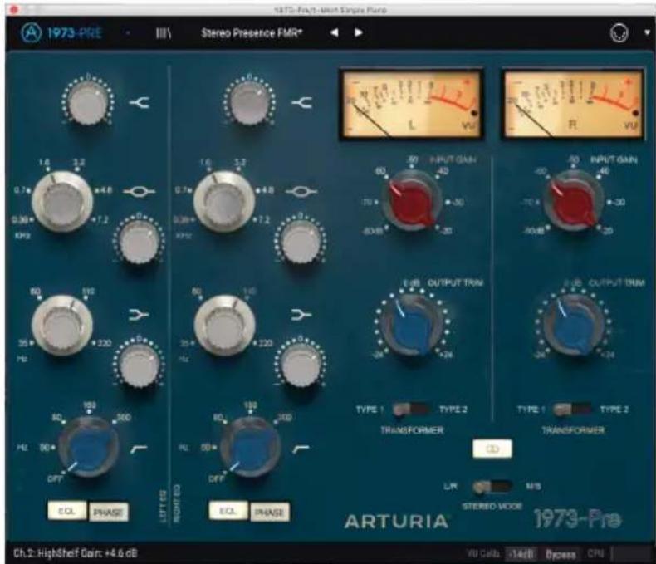Click the left channel red Input Gain knob
656x564 pixels.
tap(412, 201)
